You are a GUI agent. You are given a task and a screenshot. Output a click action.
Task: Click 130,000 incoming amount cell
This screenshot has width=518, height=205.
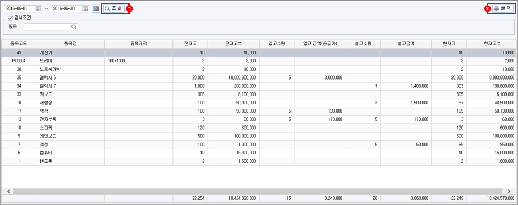pos(320,111)
